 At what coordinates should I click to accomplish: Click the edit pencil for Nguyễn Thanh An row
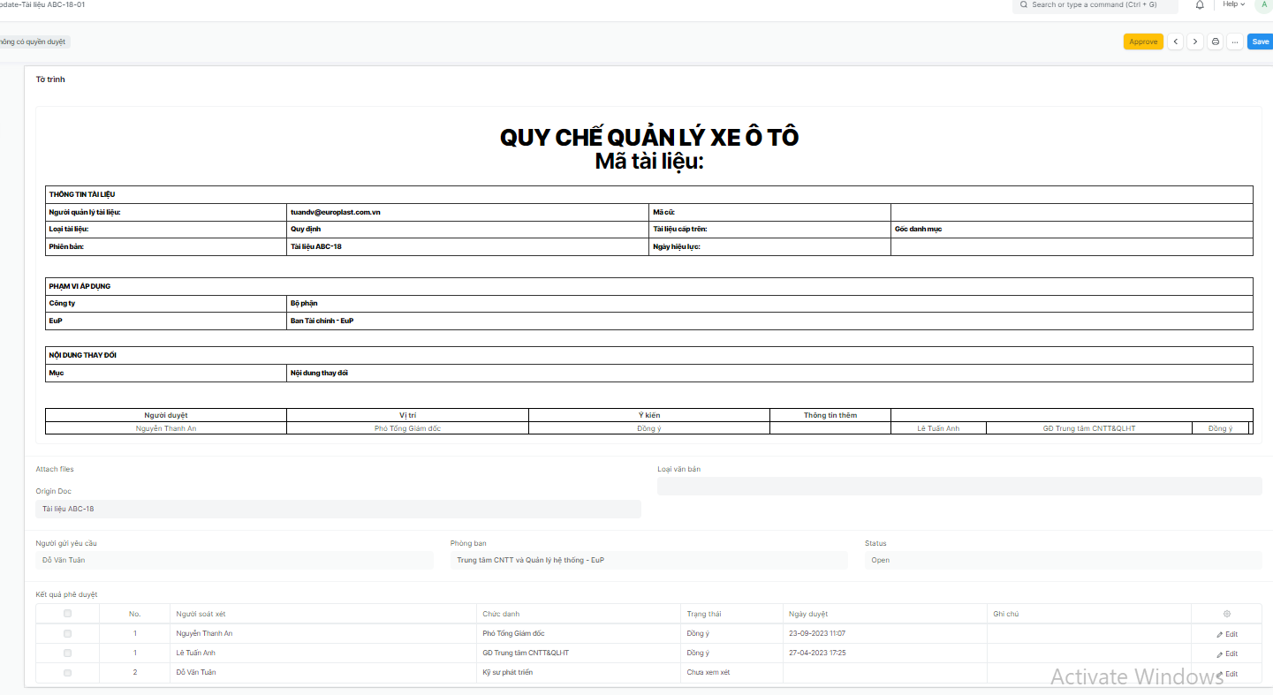tap(1226, 634)
